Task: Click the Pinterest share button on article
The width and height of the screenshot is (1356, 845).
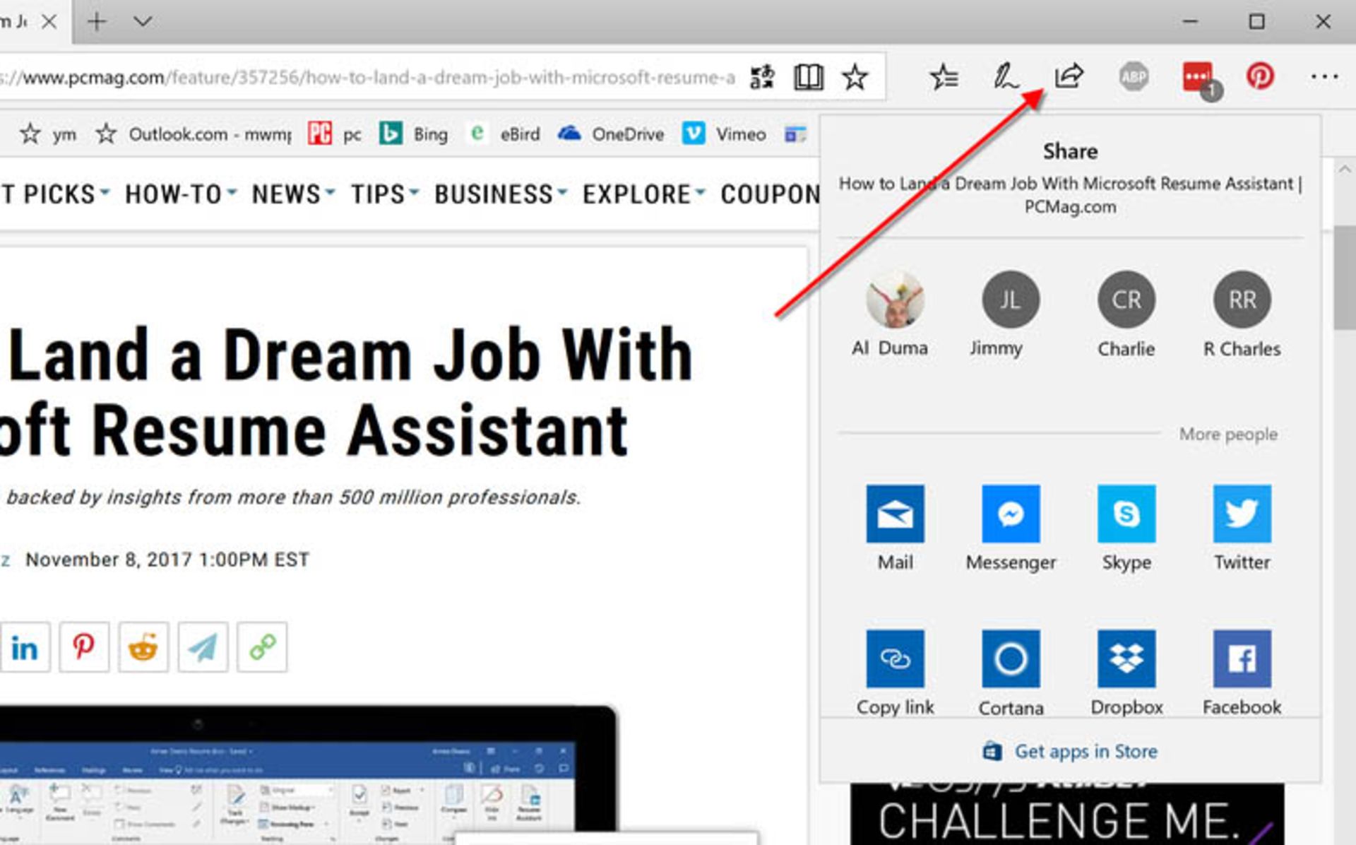Action: [84, 647]
